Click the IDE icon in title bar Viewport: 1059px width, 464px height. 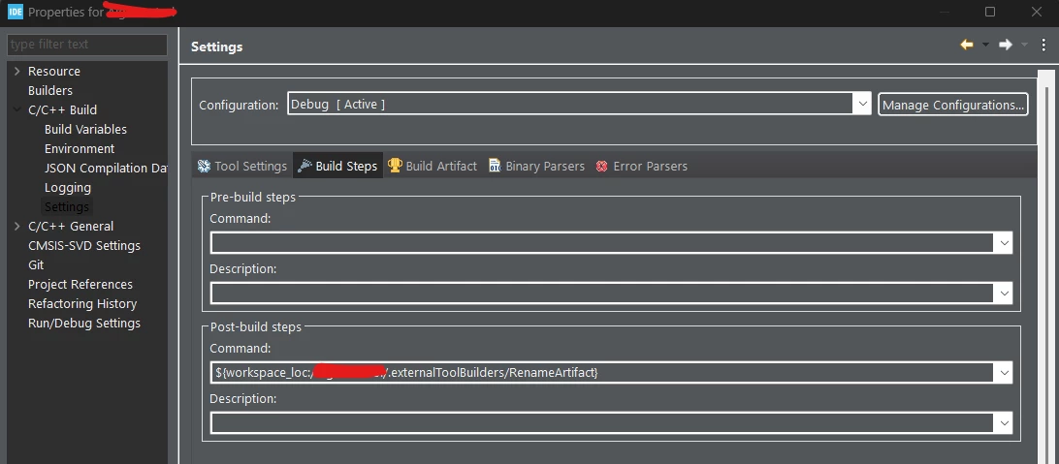tap(15, 12)
